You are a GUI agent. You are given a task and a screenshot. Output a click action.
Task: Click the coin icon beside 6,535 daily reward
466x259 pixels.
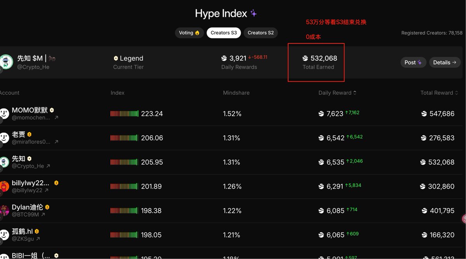pyautogui.click(x=321, y=162)
